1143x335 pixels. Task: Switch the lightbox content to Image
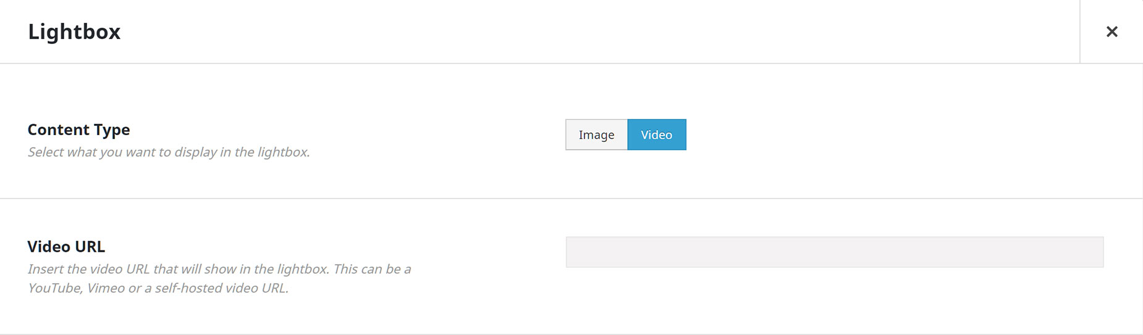click(x=596, y=134)
